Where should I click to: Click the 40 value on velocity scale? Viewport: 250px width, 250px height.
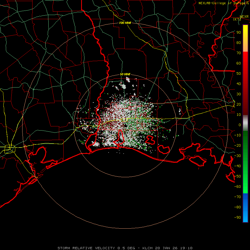coord(239,84)
